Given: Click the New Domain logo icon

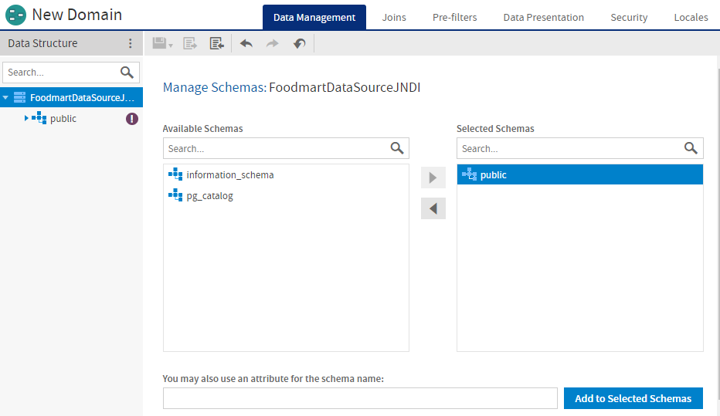Looking at the screenshot, I should coord(15,15).
